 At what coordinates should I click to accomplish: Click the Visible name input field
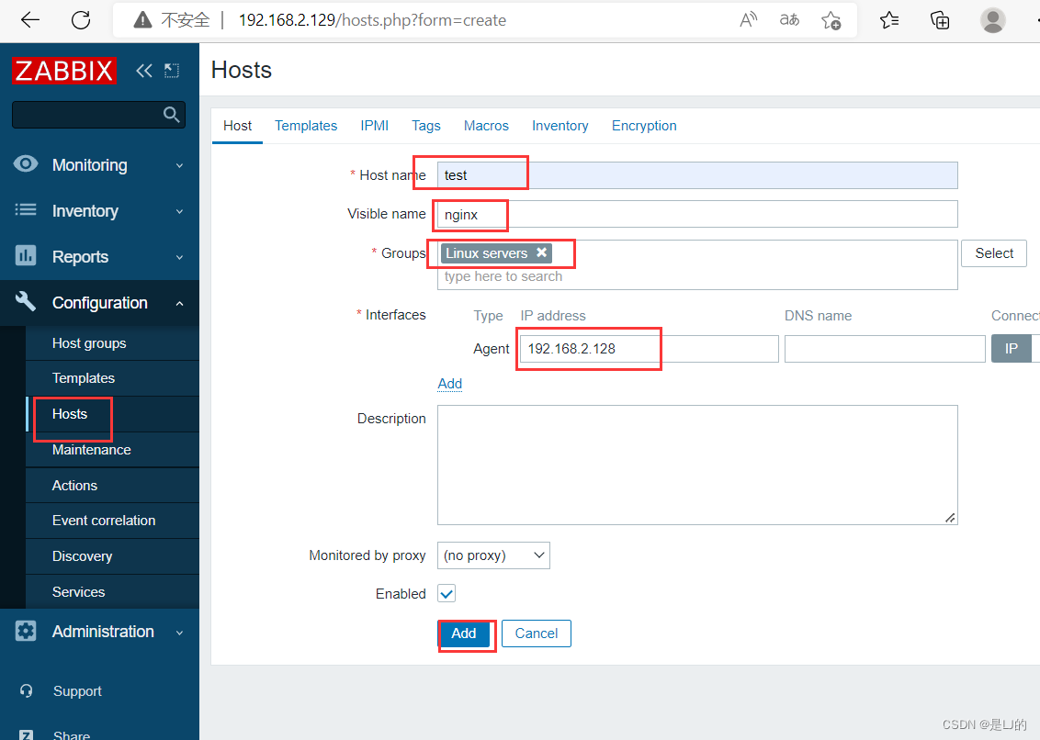coord(697,214)
